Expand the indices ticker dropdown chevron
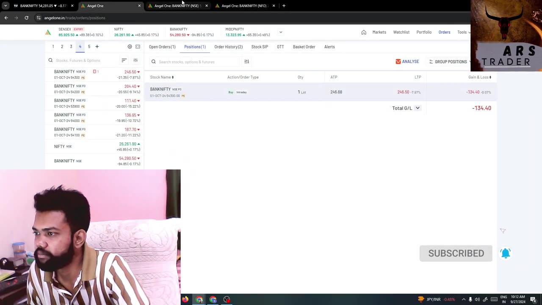542x305 pixels. (280, 32)
